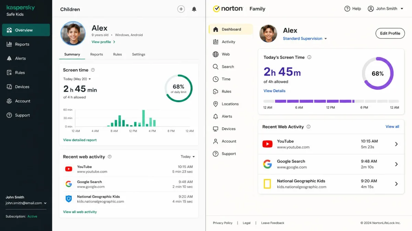Expand the Today dropdown for recent web activity
This screenshot has width=412, height=231.
point(188,157)
